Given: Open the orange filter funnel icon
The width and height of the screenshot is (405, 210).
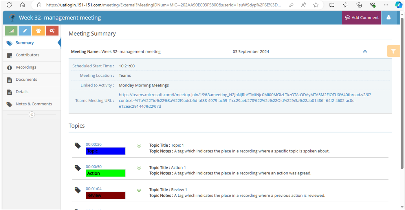Looking at the screenshot, I should click(393, 51).
